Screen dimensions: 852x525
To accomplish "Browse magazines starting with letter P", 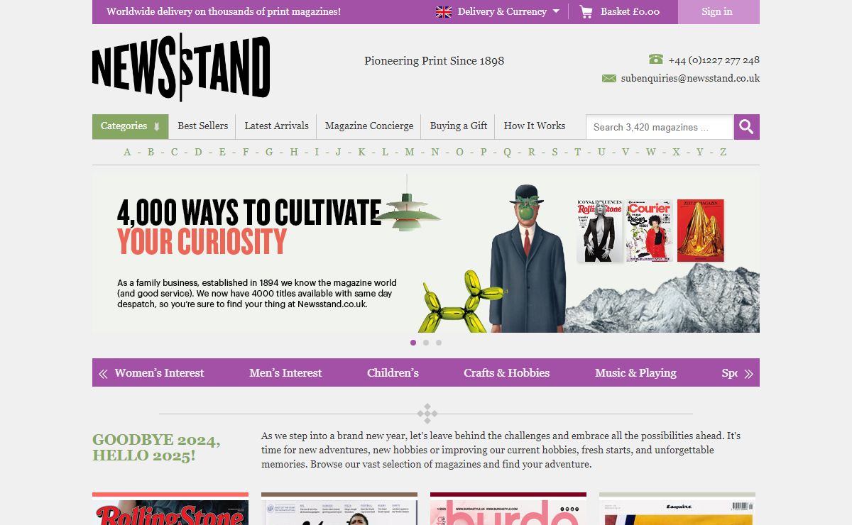I will (x=484, y=152).
